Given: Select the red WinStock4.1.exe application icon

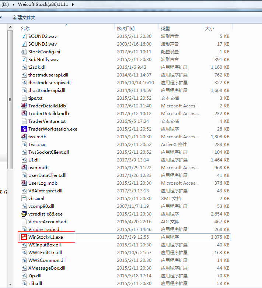Looking at the screenshot, I should (x=24, y=237).
